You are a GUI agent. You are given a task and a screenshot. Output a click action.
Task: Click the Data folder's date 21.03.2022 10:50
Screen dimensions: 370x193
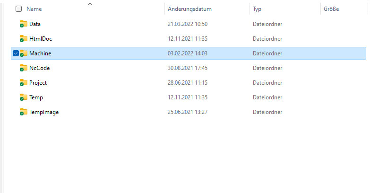(x=188, y=24)
